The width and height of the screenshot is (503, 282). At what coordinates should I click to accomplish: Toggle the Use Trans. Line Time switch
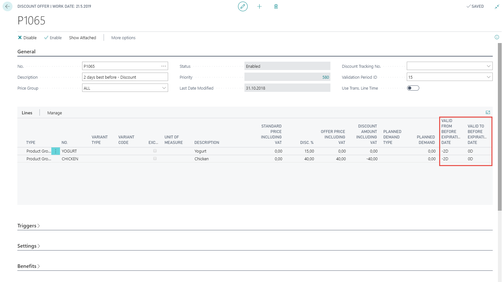(413, 88)
